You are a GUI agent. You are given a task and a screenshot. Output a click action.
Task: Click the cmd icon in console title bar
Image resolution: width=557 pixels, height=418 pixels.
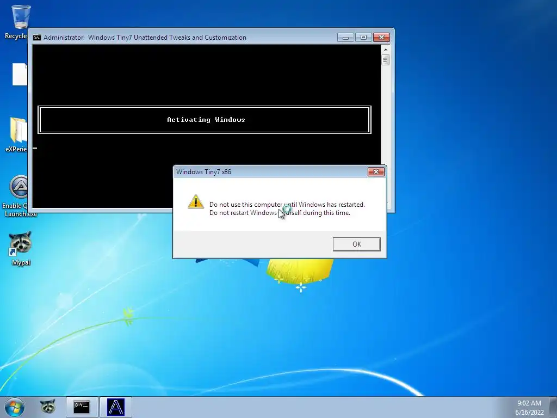pos(37,38)
